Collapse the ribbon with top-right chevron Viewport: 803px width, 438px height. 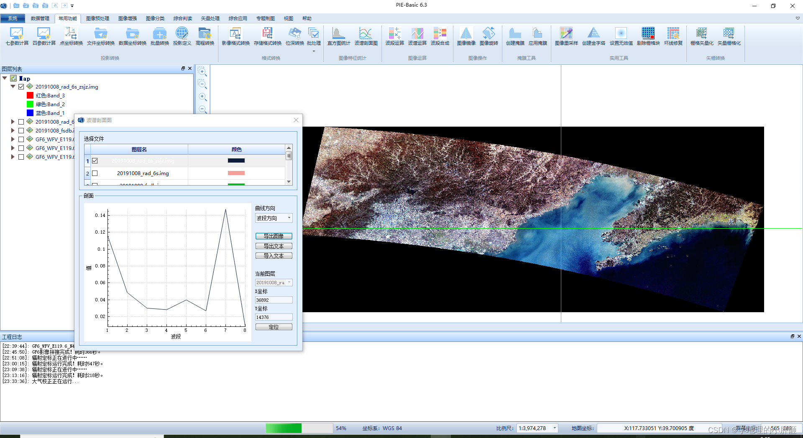(x=798, y=18)
